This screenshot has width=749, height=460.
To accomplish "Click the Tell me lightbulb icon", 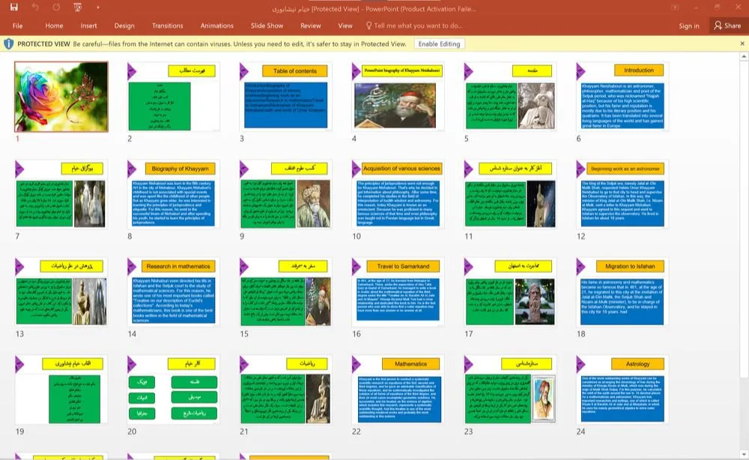I will [x=369, y=25].
